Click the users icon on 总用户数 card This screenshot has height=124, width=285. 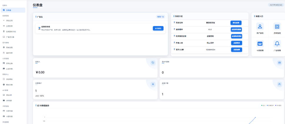[x=279, y=84]
